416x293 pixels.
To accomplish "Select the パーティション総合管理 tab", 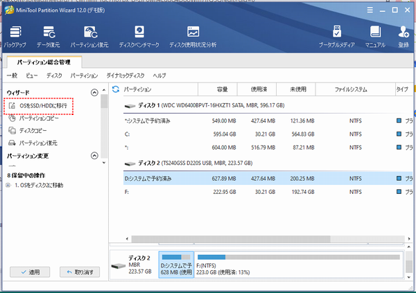I will 44,62.
